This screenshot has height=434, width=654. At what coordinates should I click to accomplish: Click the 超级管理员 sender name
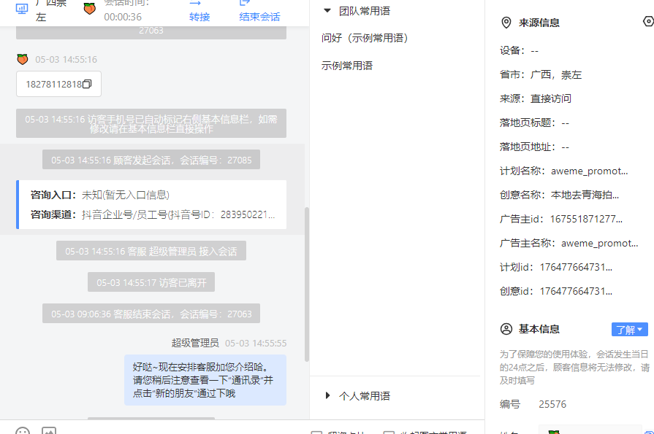tap(195, 343)
